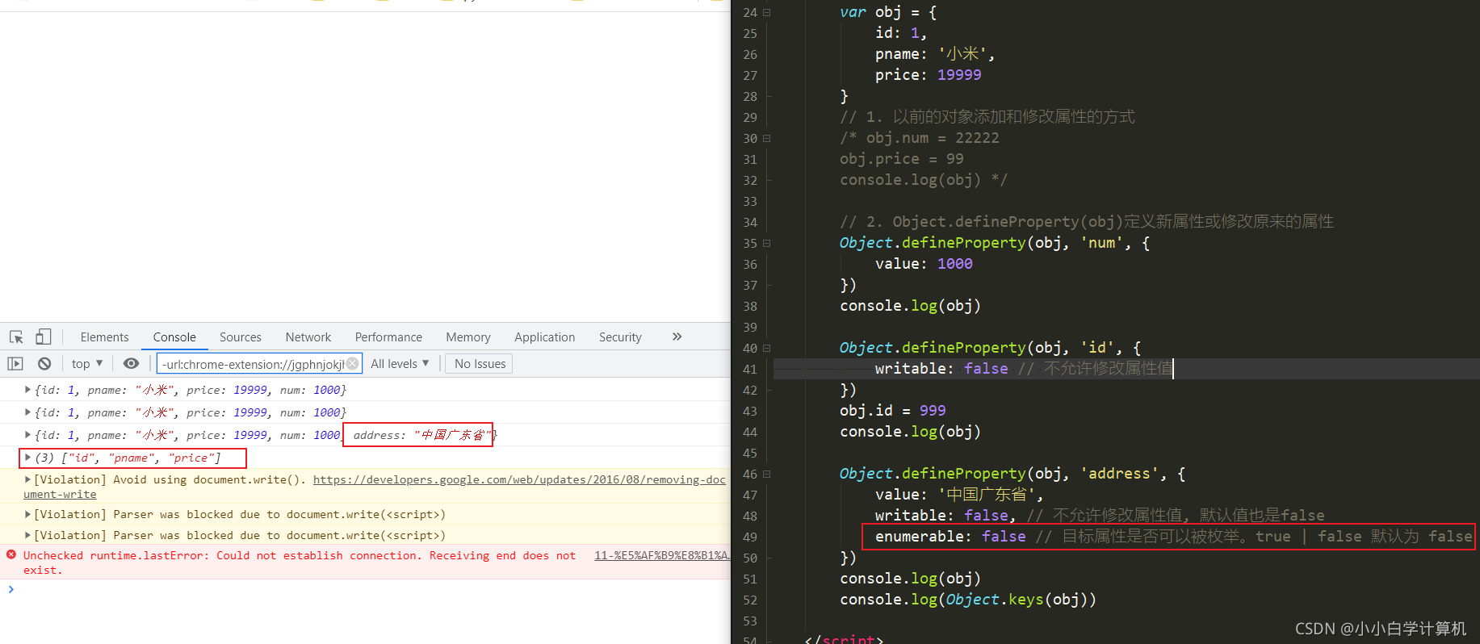The height and width of the screenshot is (644, 1480).
Task: Clear the console with the ban icon
Action: (x=44, y=364)
